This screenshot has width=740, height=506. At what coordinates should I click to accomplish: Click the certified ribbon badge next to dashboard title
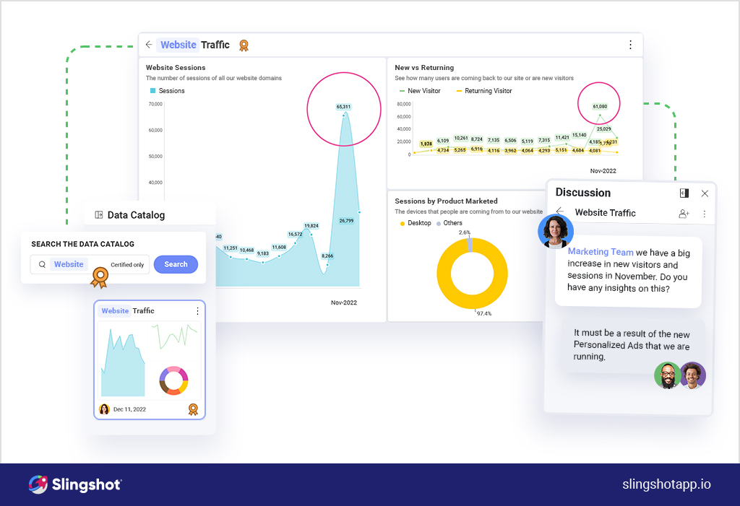click(x=244, y=45)
